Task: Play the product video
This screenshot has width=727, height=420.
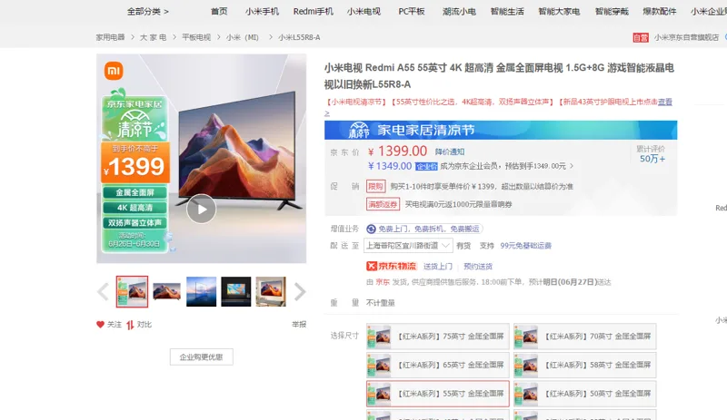Action: (201, 209)
